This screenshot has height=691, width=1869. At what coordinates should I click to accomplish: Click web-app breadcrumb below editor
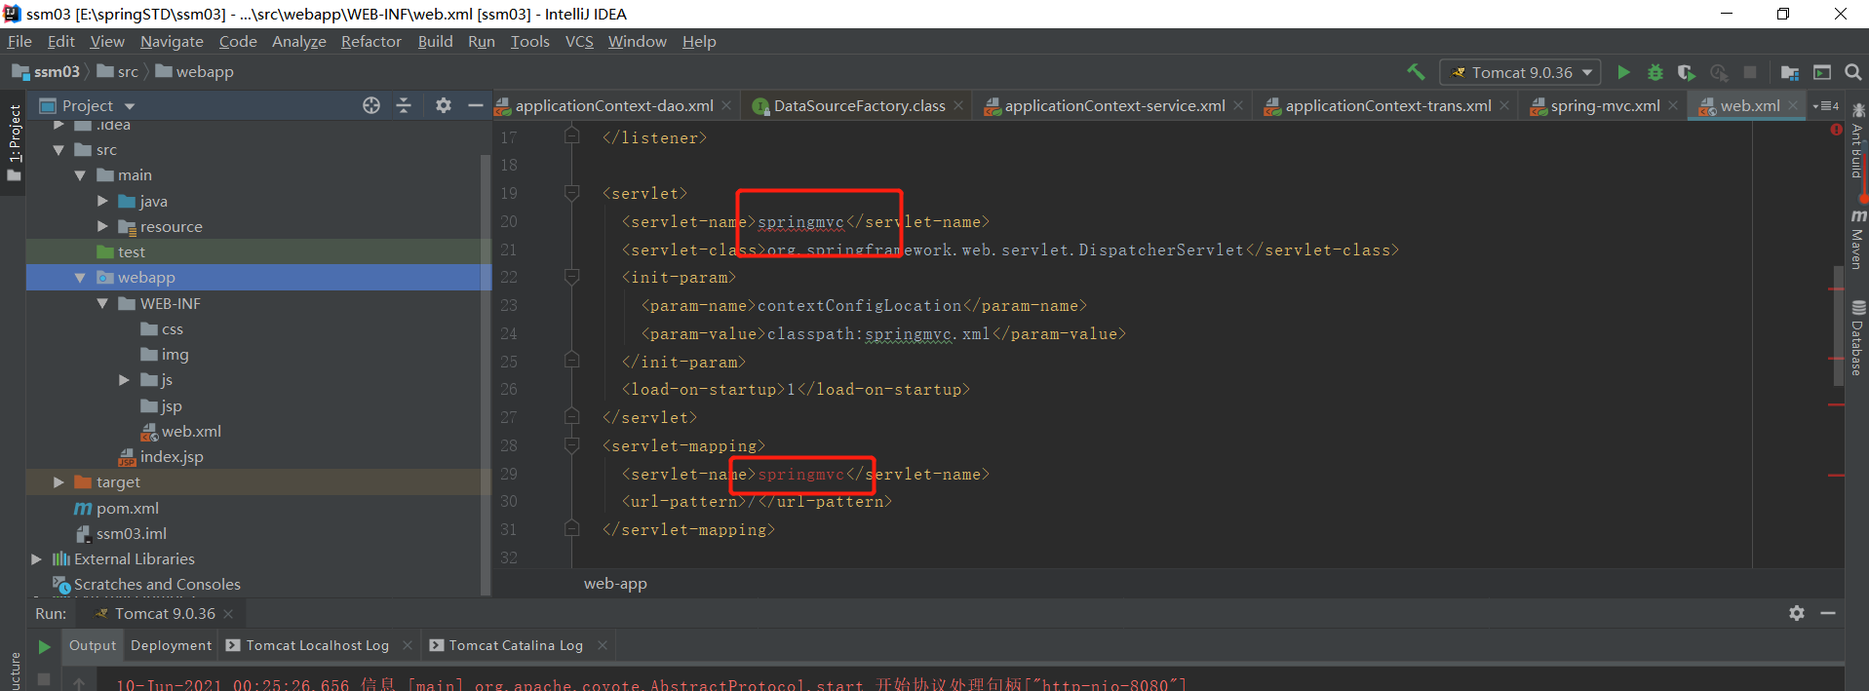coord(615,584)
